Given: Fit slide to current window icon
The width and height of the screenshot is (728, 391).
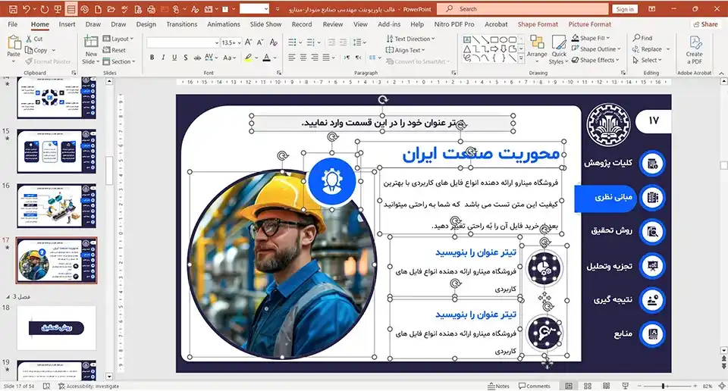Looking at the screenshot, I should point(722,386).
